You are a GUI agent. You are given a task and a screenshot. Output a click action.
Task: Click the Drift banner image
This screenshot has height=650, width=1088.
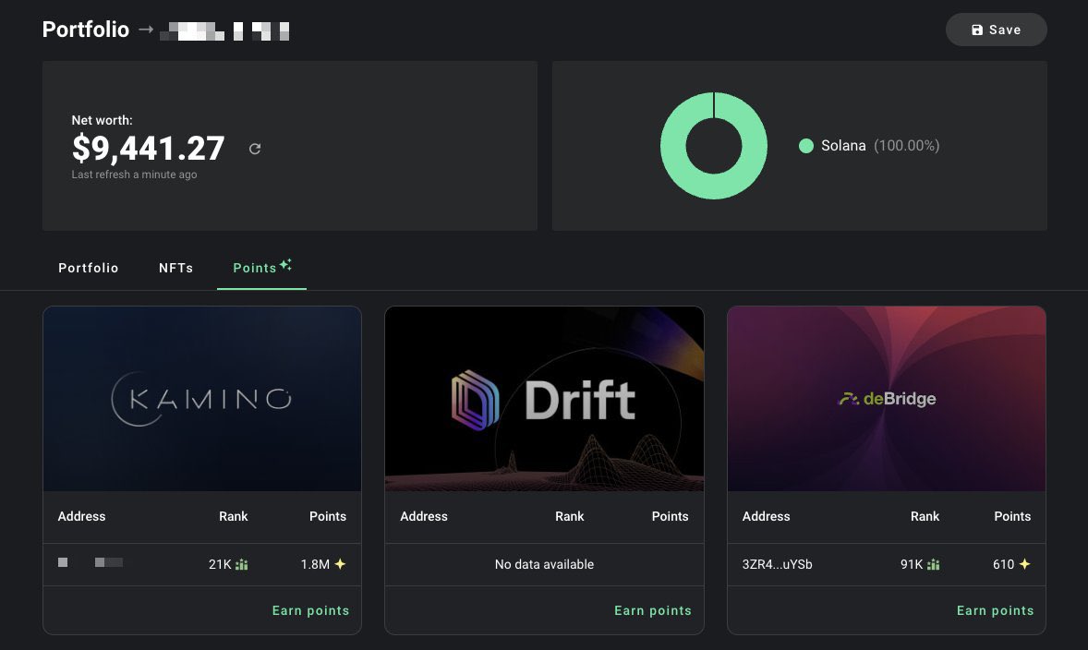pyautogui.click(x=544, y=399)
